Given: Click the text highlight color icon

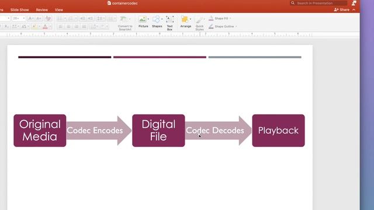Looking at the screenshot, I should pos(34,26).
